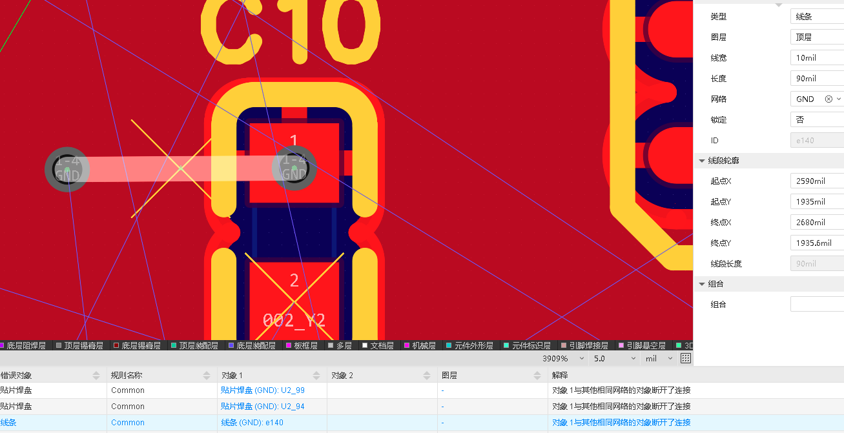Switch to the 板框层 layer tab
This screenshot has width=844, height=433.
tap(305, 346)
